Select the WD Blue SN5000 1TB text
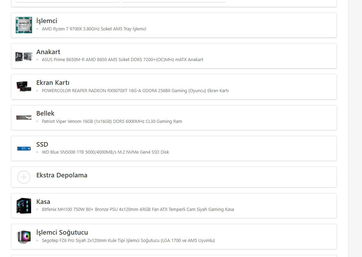This screenshot has height=257, width=362. [105, 152]
